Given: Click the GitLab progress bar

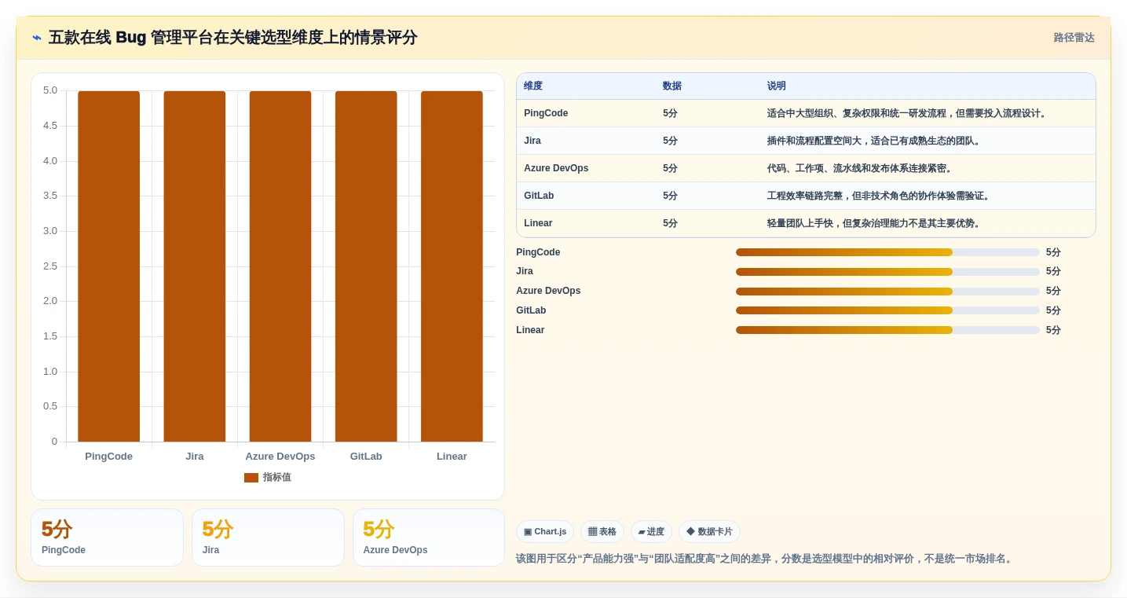Looking at the screenshot, I should point(887,310).
